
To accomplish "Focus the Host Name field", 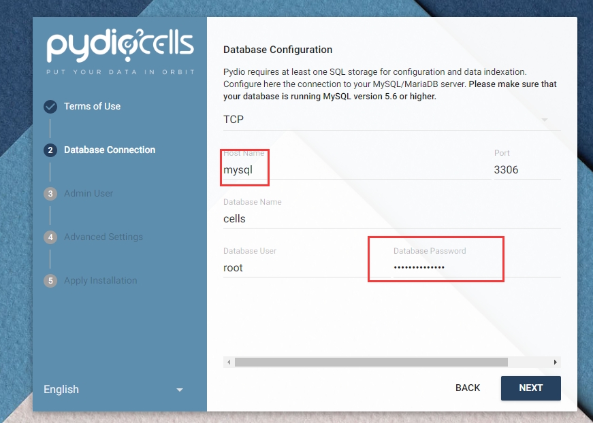I will point(354,170).
